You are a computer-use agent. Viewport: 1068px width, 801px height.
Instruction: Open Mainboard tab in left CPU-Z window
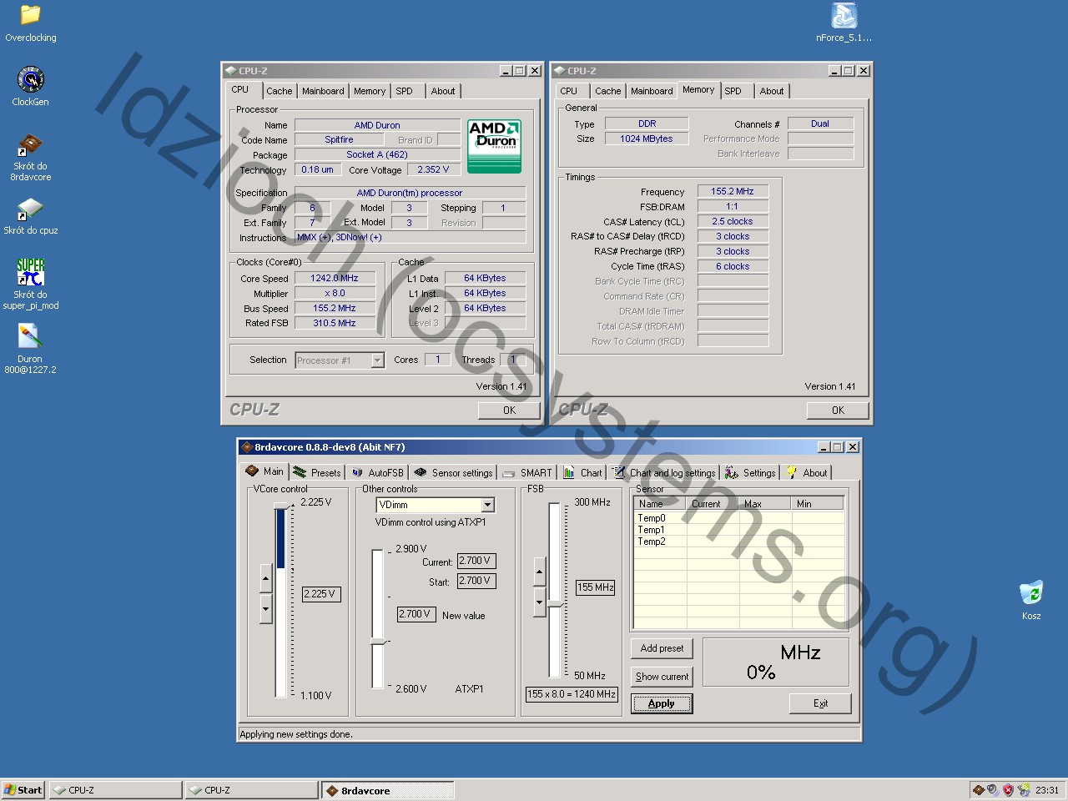(323, 91)
